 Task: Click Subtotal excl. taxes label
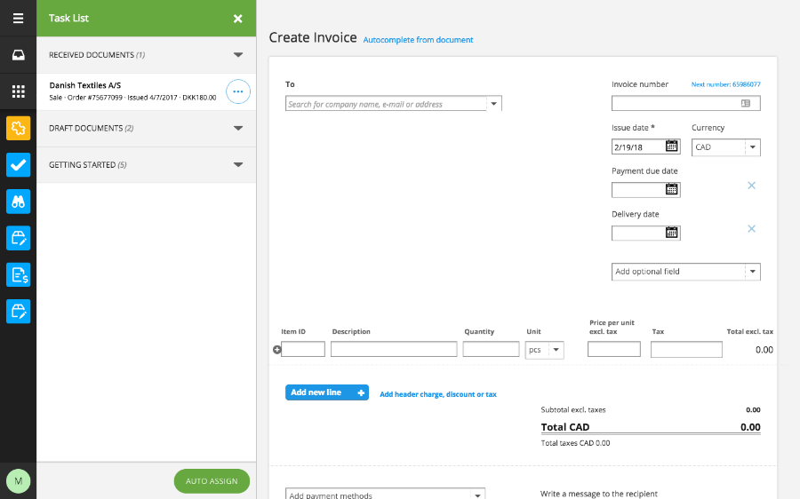pyautogui.click(x=573, y=410)
